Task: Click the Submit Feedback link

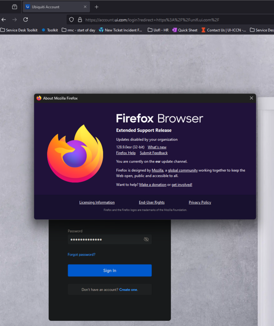Action: [x=153, y=153]
